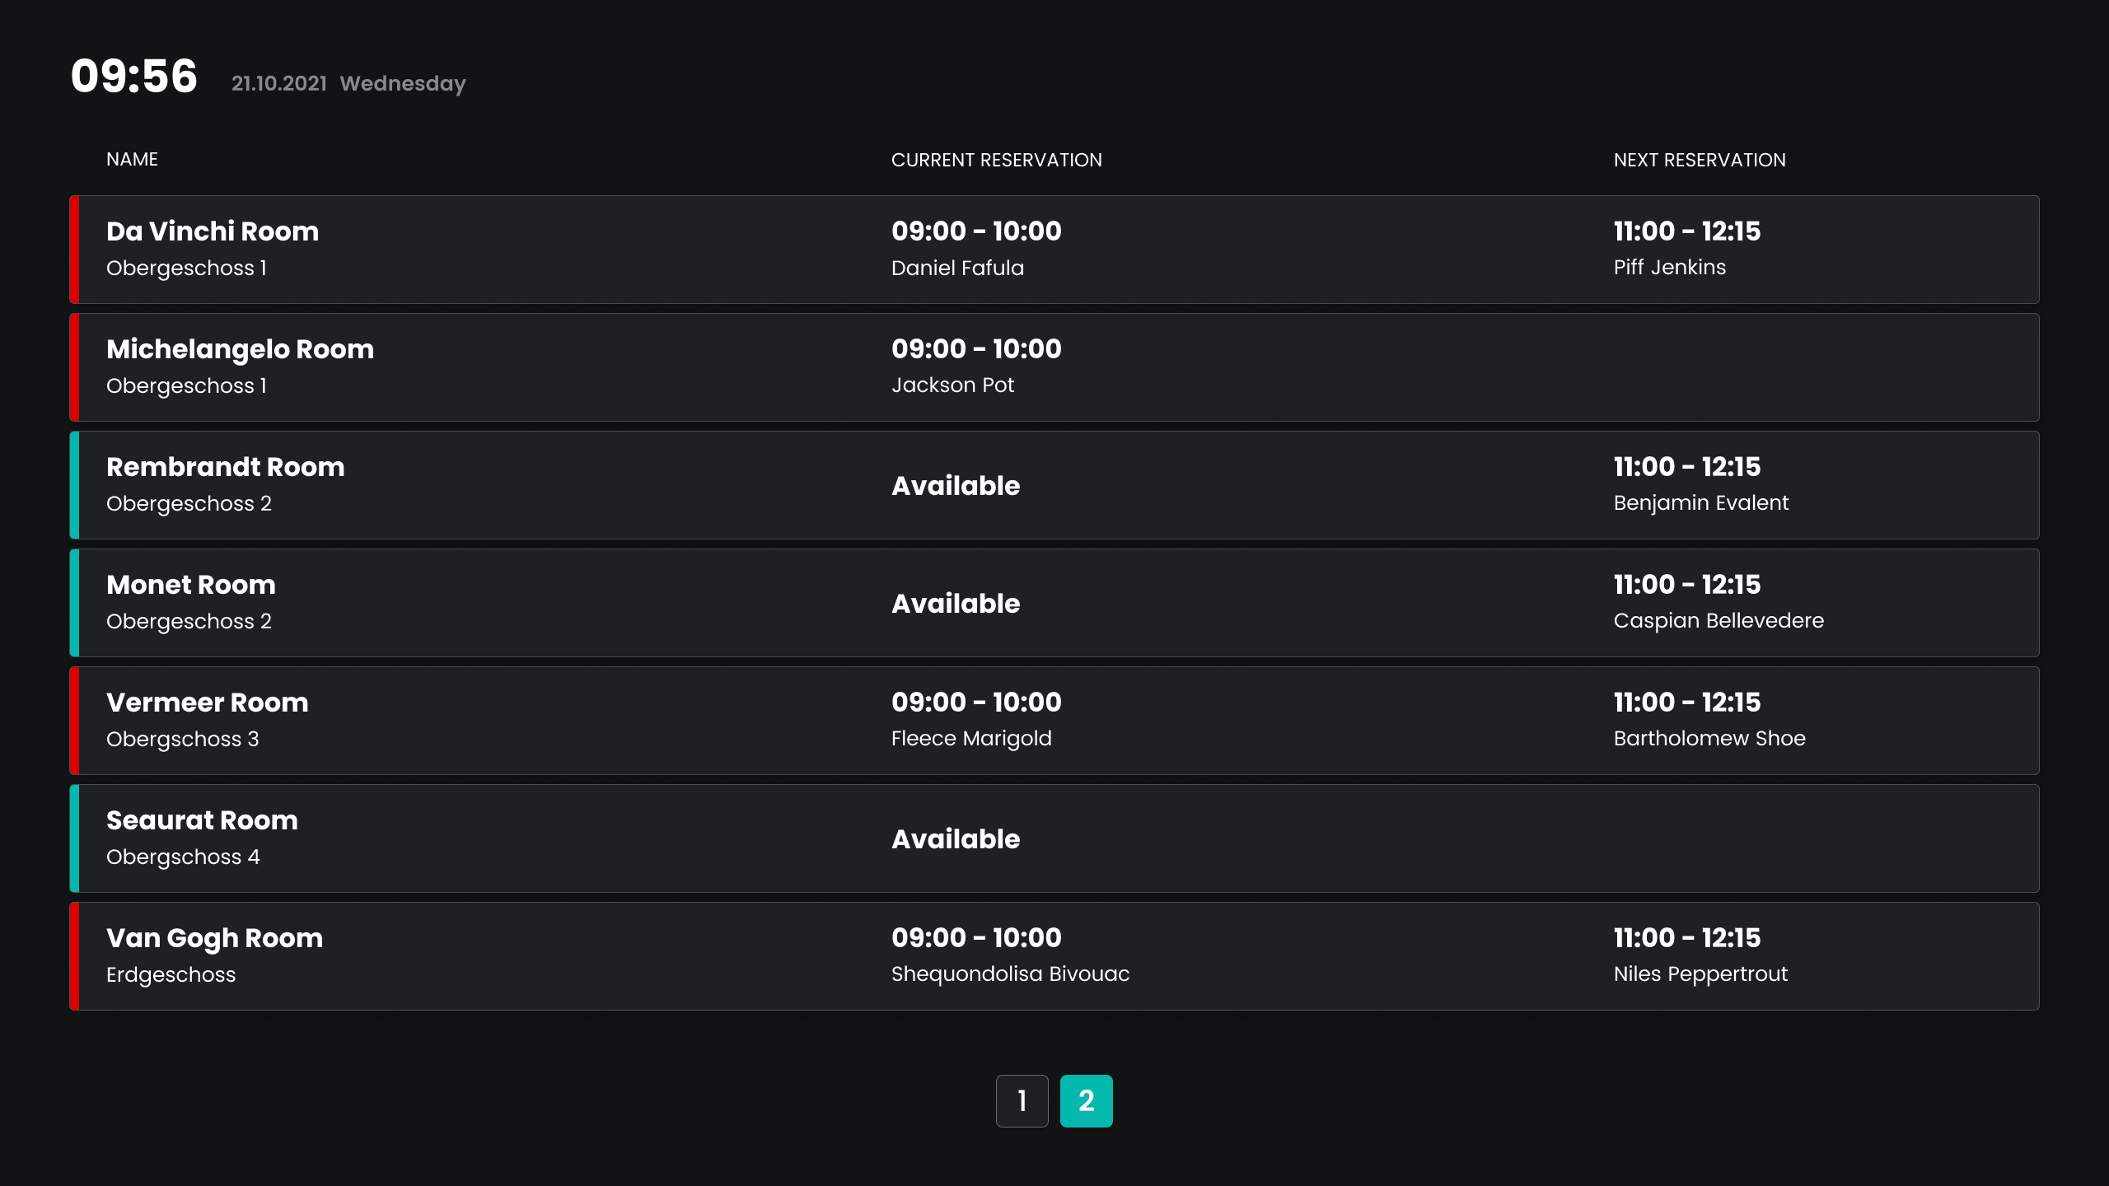Select the Vermeer Room row
The image size is (2109, 1186).
click(207, 703)
